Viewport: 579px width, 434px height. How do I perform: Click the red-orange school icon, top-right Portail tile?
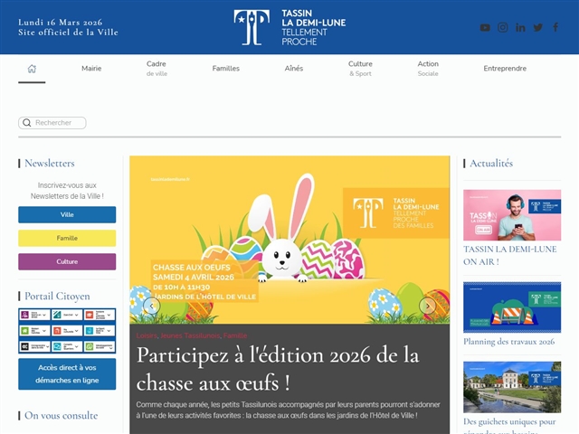pos(90,315)
